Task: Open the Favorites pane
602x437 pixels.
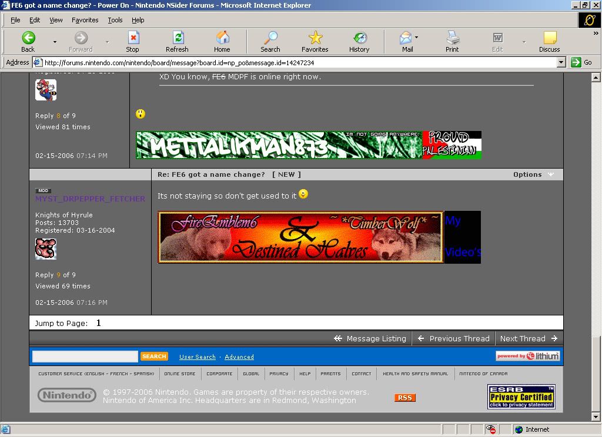Action: pyautogui.click(x=315, y=42)
